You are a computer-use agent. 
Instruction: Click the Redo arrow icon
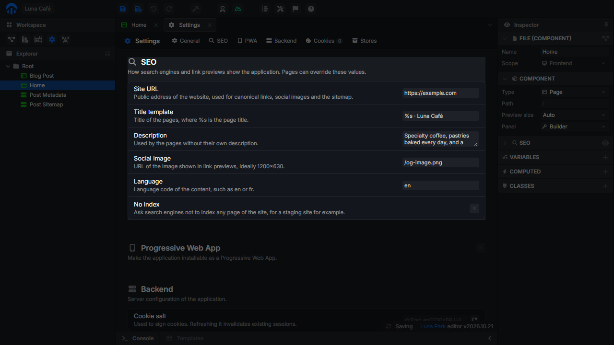169,9
